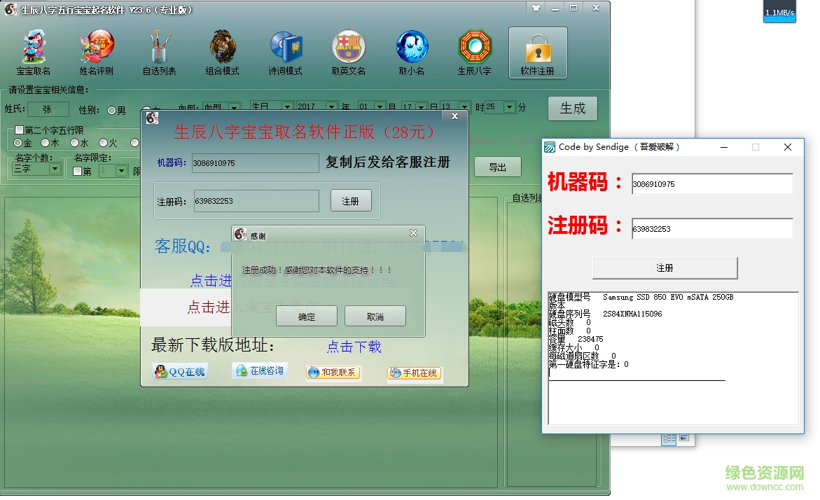Enable the 第二个字五行限 checkbox
820x500 pixels.
tap(18, 129)
